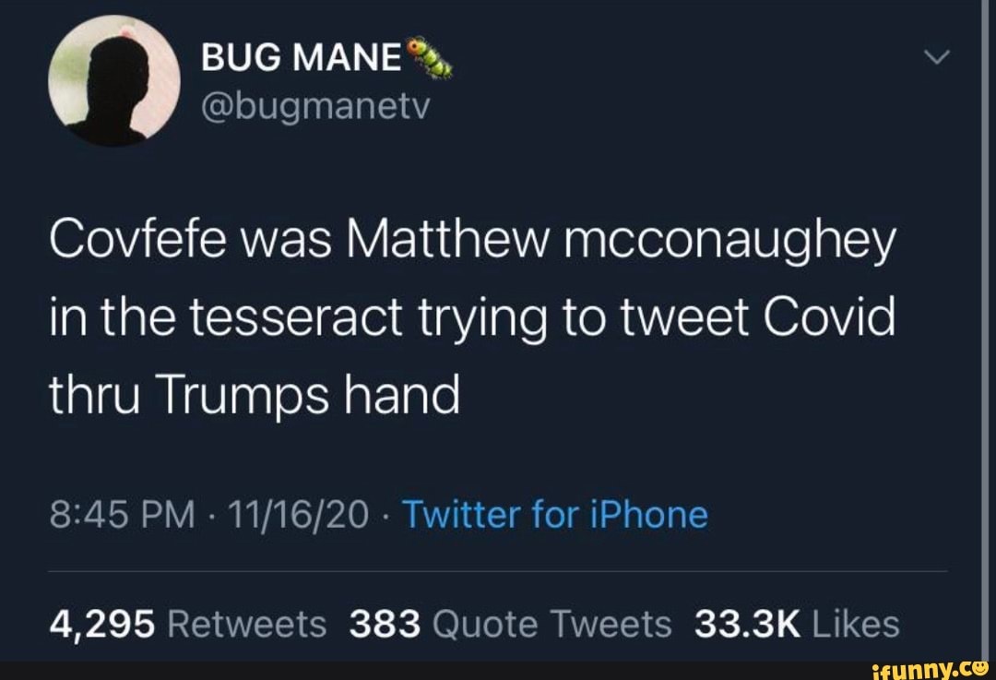Collapse the tweet detail via the chevron arrow
Viewport: 996px width, 680px height.
(937, 55)
